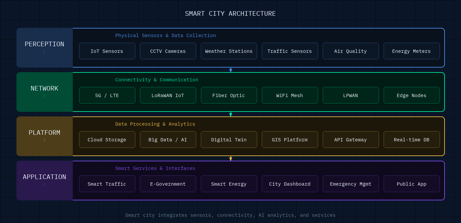Select the NETWORK layer label panel
The width and height of the screenshot is (461, 223).
click(44, 92)
